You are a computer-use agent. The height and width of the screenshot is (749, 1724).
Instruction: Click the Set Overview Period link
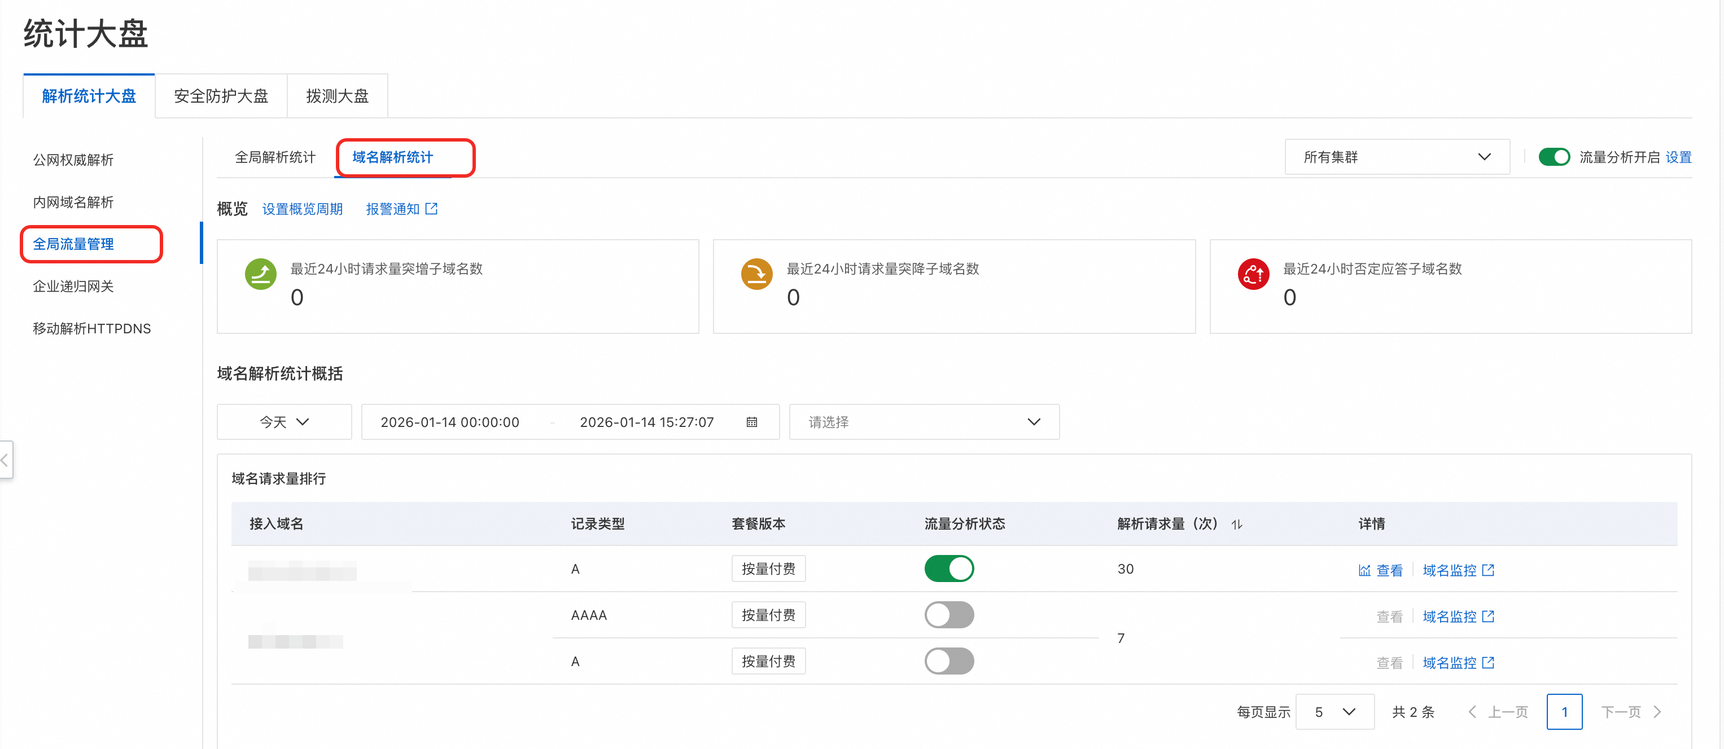click(x=302, y=209)
